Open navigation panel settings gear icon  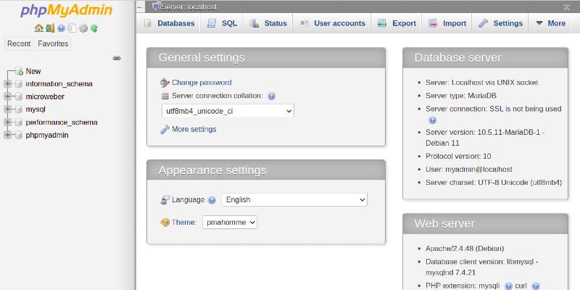tap(83, 28)
